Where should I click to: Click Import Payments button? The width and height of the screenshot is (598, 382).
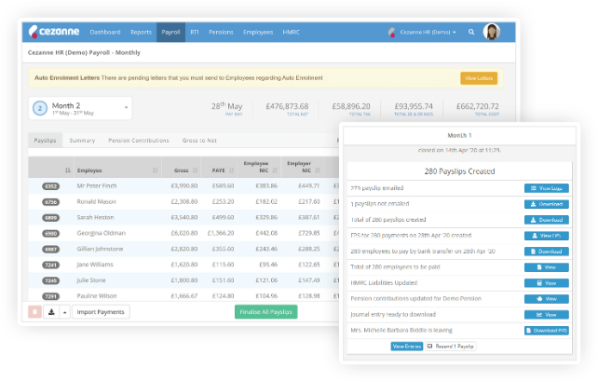pyautogui.click(x=101, y=312)
